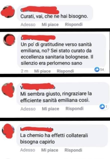110x159 pixels.
Task: Click Rispondi under 'bisogna capirlo' comment
Action: [73, 150]
